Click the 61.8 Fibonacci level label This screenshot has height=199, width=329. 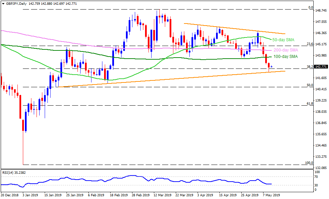[310, 103]
